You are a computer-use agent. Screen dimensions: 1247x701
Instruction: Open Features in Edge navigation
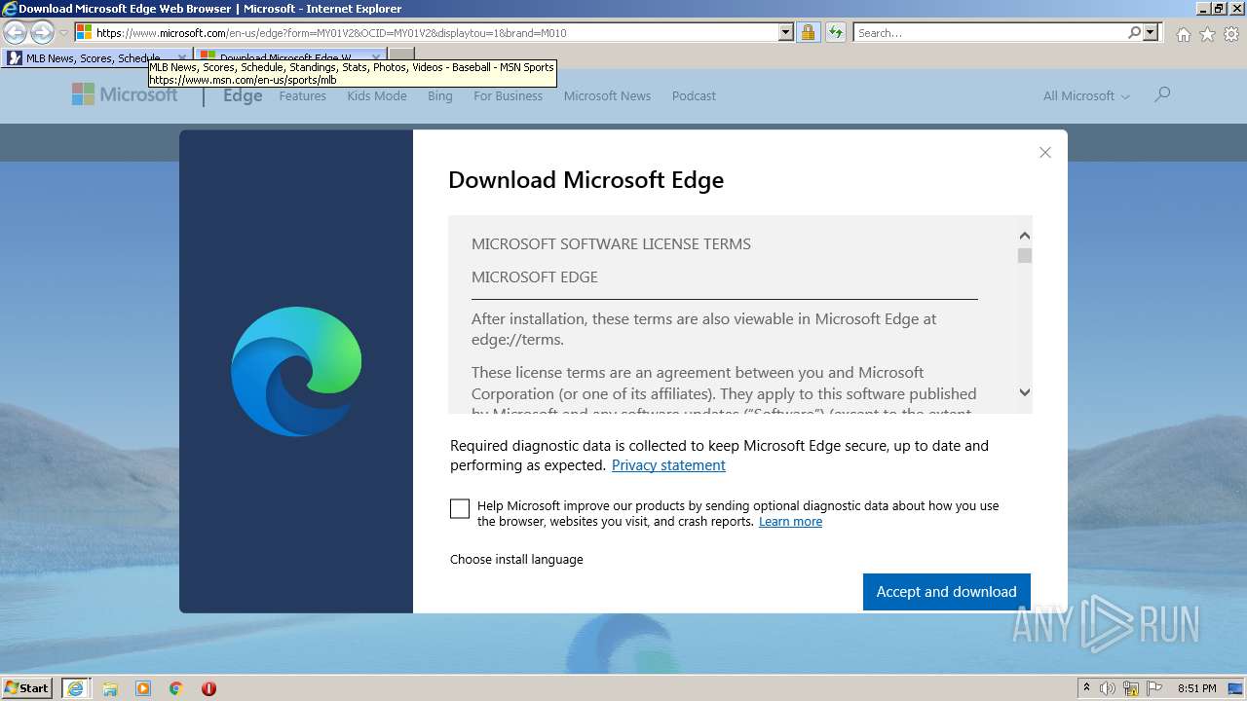click(x=303, y=95)
